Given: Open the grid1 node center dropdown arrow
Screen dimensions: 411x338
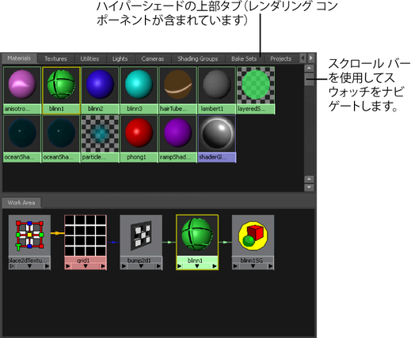Looking at the screenshot, I should tap(86, 266).
